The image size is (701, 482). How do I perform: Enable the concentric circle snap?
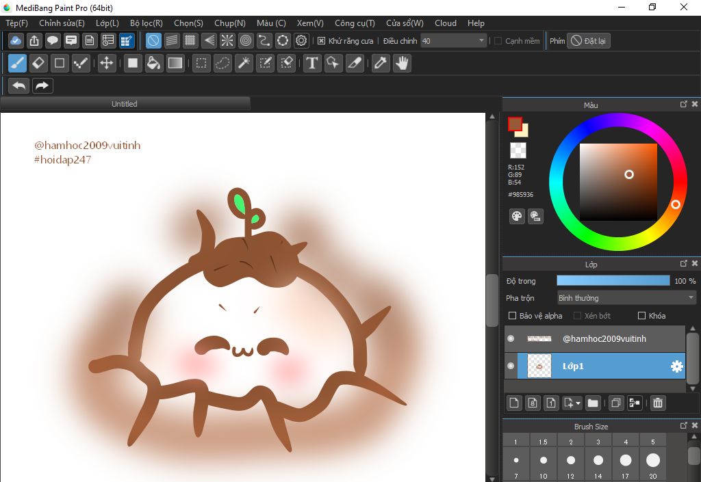tap(246, 40)
